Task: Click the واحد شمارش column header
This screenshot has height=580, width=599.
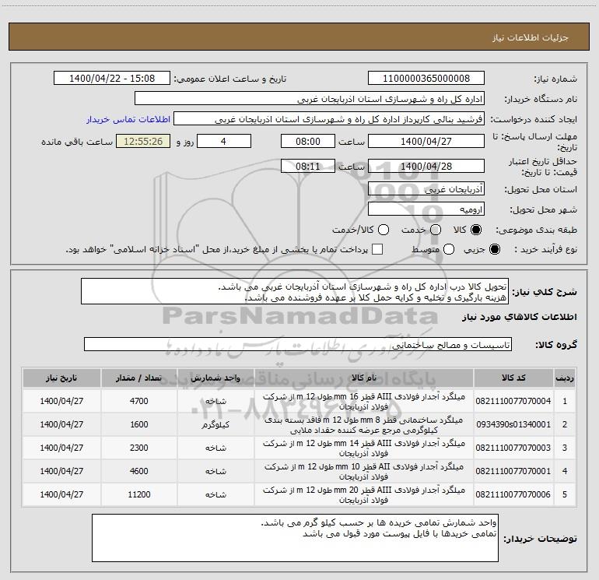Action: pyautogui.click(x=215, y=378)
